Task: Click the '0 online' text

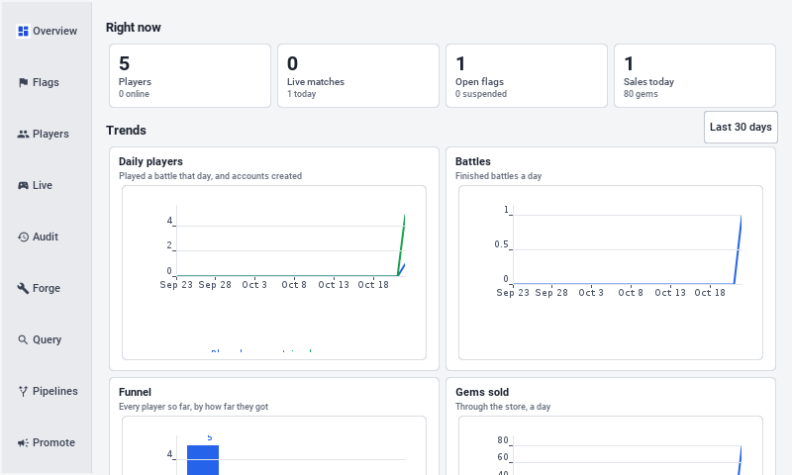Action: tap(134, 94)
